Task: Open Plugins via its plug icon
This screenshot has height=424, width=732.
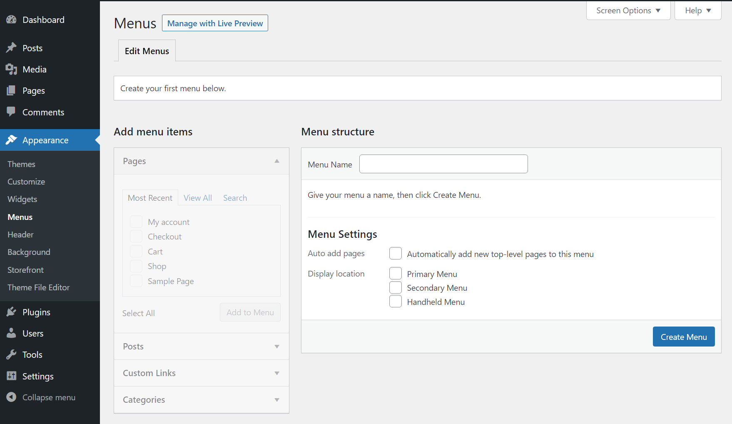Action: pyautogui.click(x=11, y=312)
